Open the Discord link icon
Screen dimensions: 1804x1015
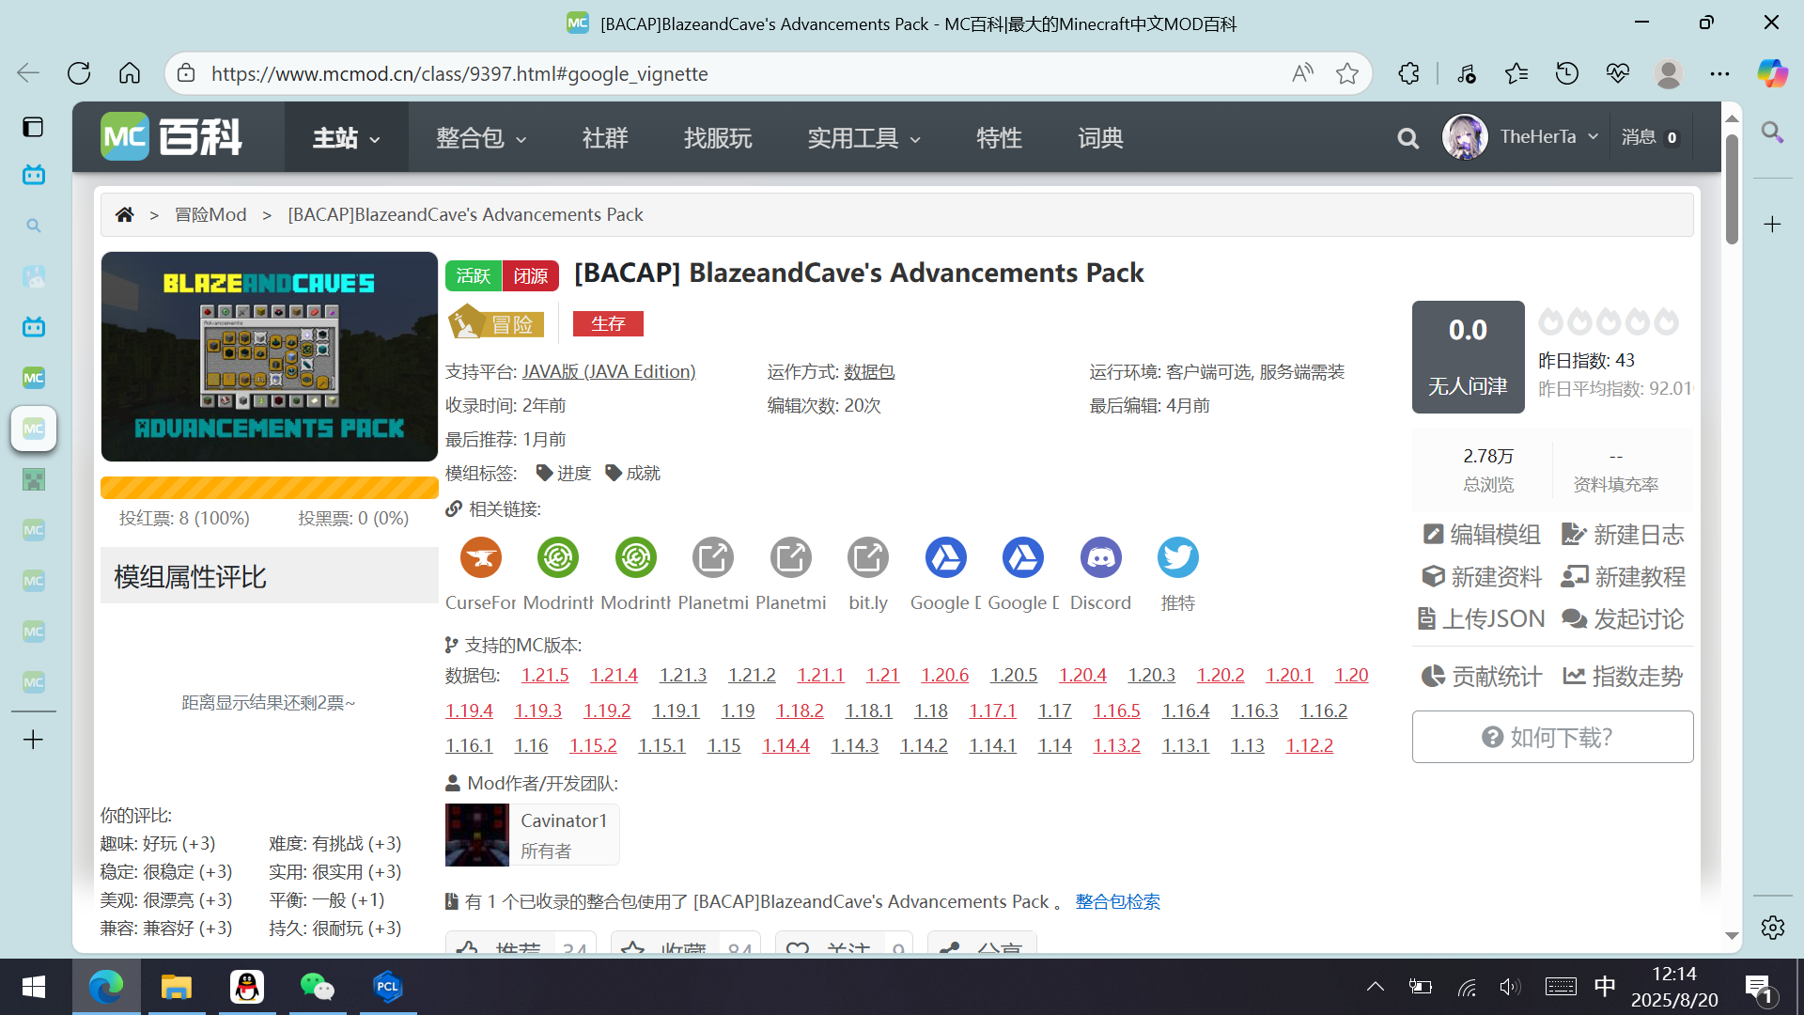[1100, 557]
